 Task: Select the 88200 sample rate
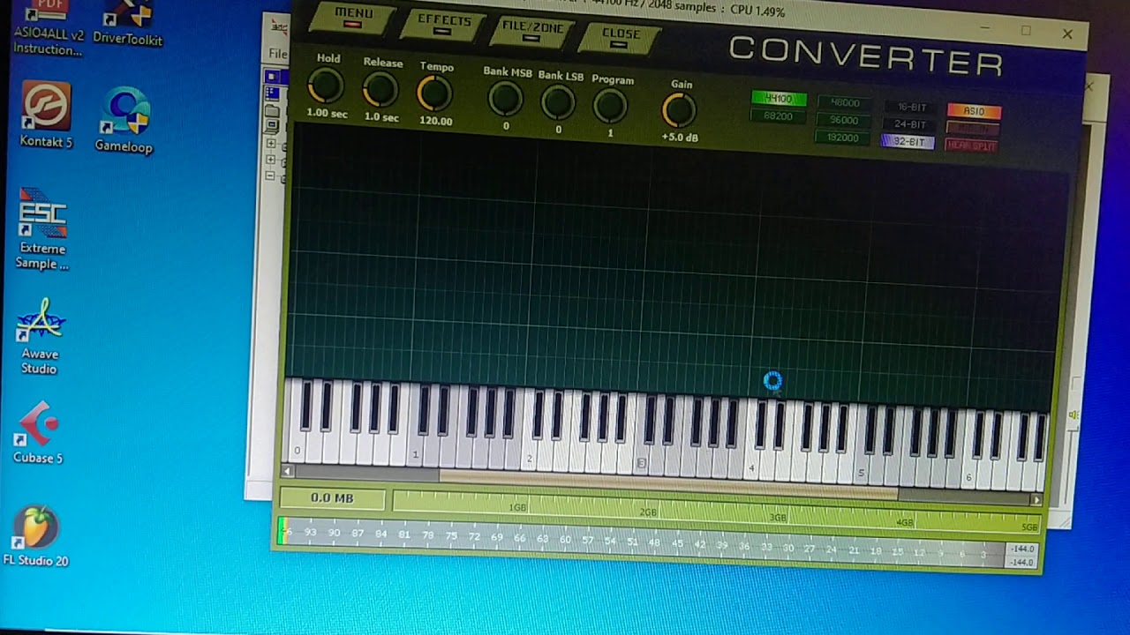[778, 116]
